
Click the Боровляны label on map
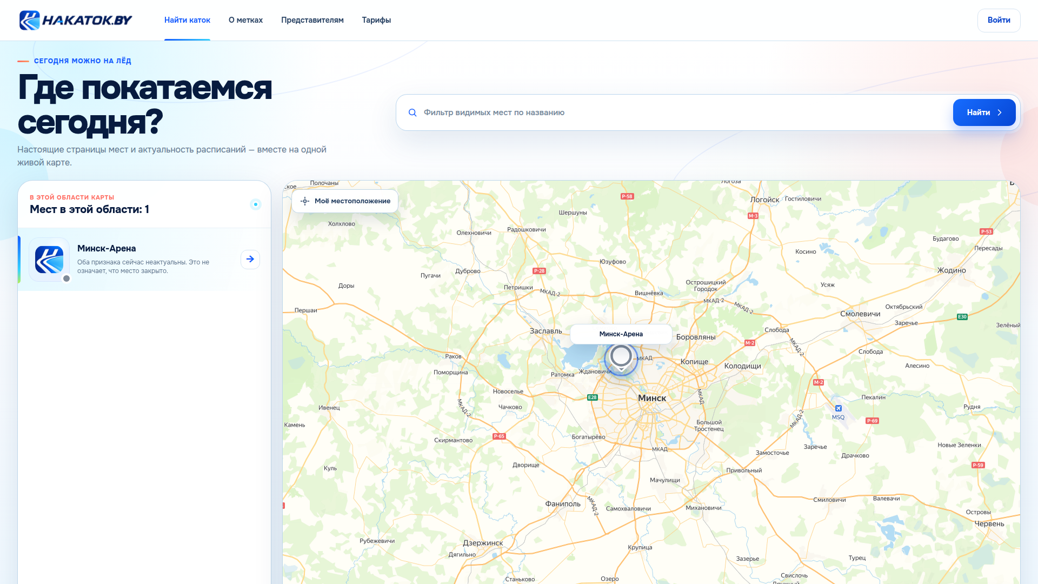696,337
